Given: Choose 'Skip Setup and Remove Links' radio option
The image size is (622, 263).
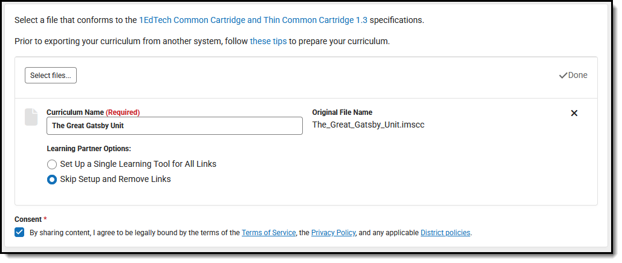Looking at the screenshot, I should (52, 179).
